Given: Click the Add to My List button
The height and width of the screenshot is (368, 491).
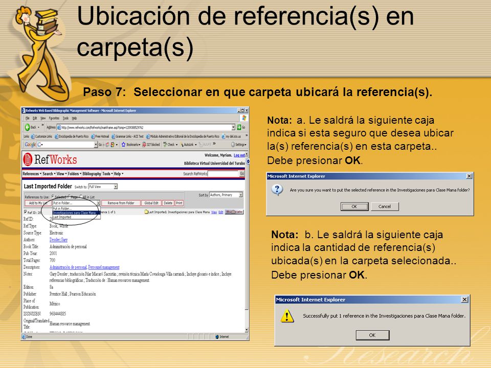Looking at the screenshot, I should pos(38,203).
